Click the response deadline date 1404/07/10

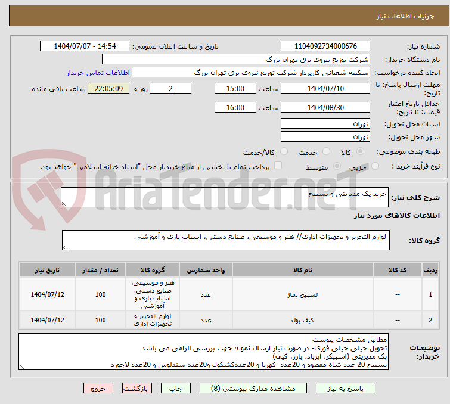325,88
